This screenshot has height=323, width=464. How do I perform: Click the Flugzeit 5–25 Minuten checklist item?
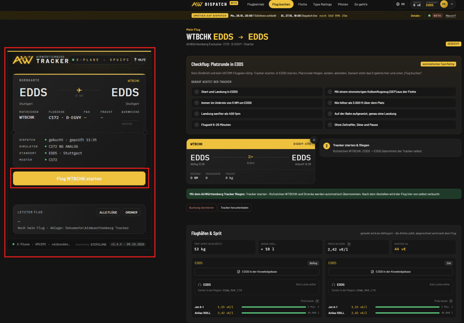[257, 125]
